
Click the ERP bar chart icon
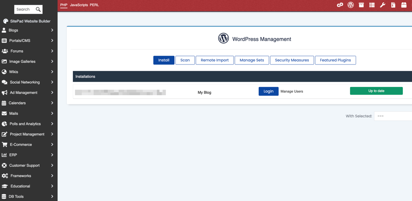click(4, 155)
